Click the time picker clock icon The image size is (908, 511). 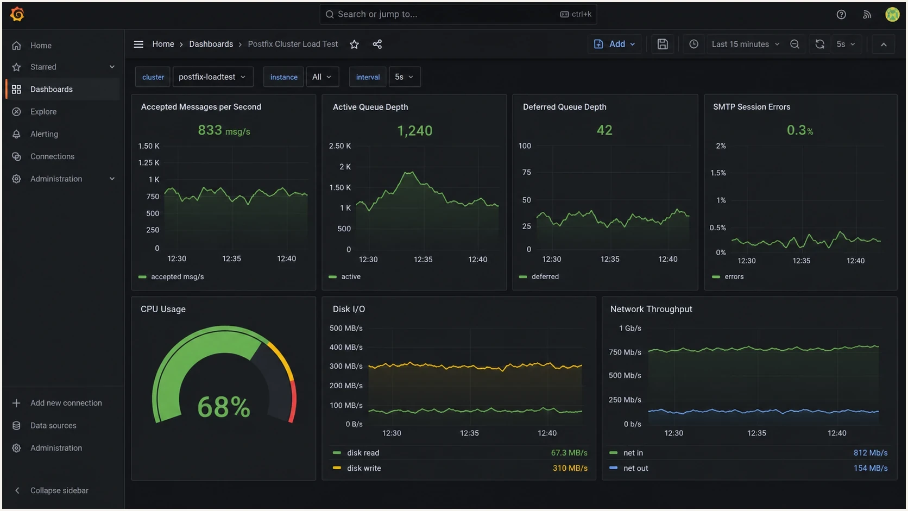coord(693,44)
